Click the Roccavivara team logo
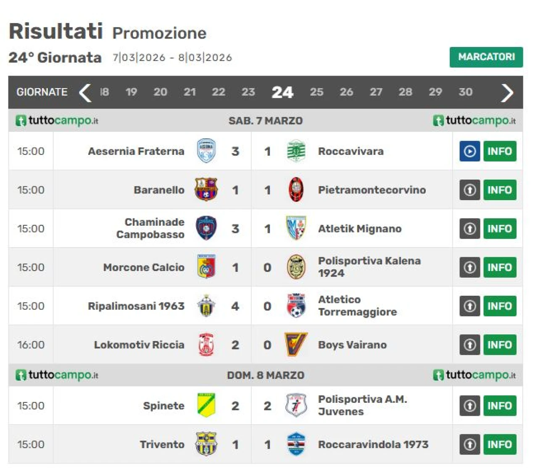 (x=296, y=151)
